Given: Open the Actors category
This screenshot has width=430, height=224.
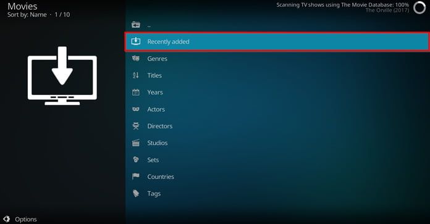Looking at the screenshot, I should tap(277, 109).
